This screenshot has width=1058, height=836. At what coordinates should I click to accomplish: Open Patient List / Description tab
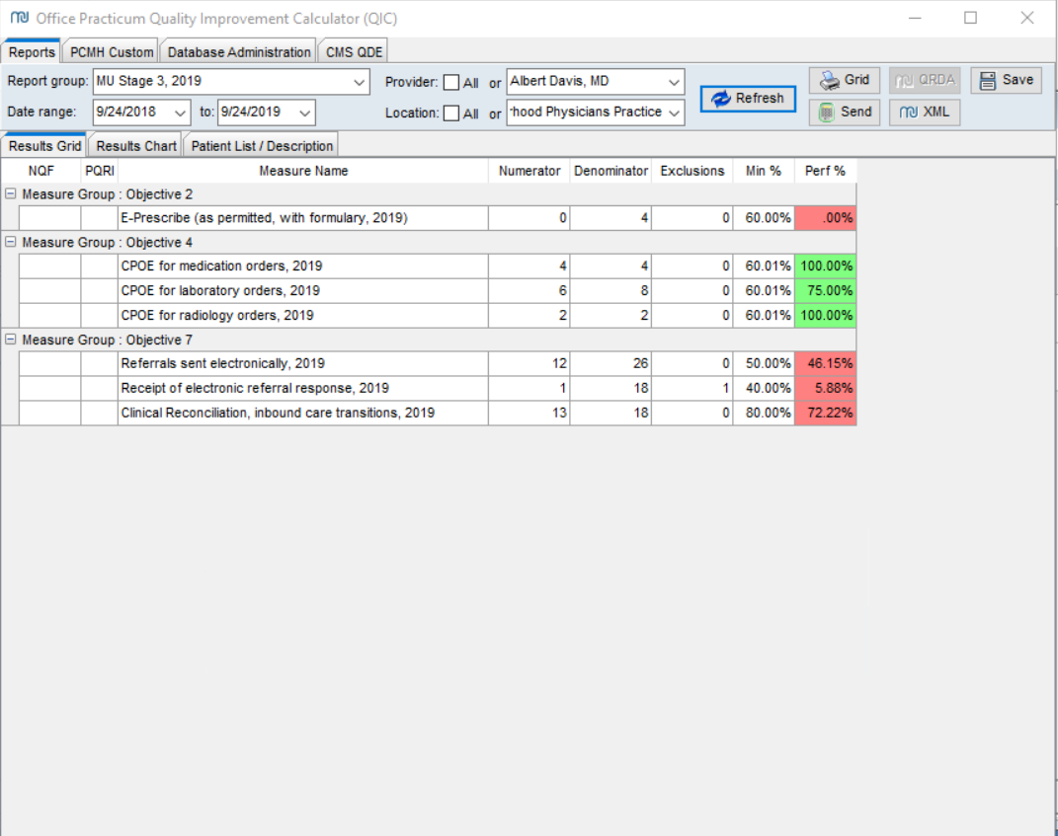(262, 146)
